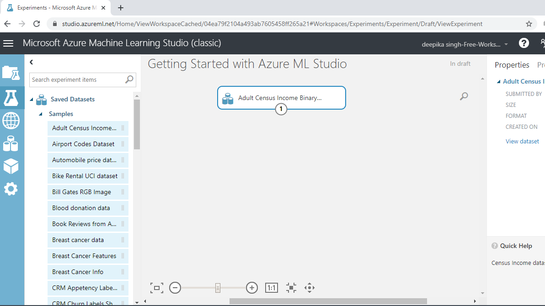Click the canvas scroll up arrow
This screenshot has width=545, height=306.
pos(482,79)
